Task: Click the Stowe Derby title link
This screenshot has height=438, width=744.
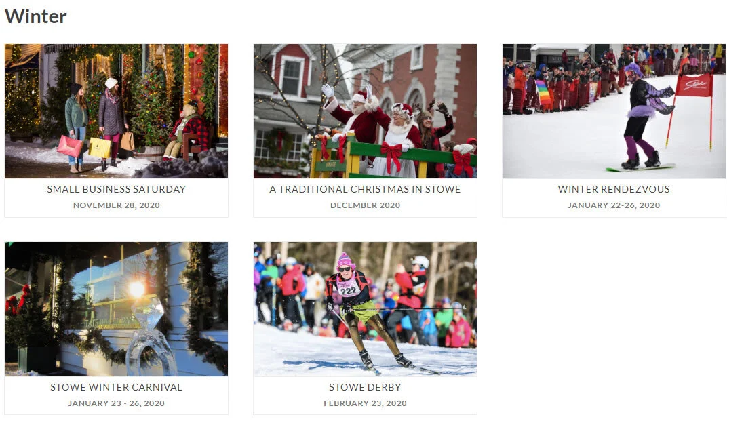Action: [365, 386]
